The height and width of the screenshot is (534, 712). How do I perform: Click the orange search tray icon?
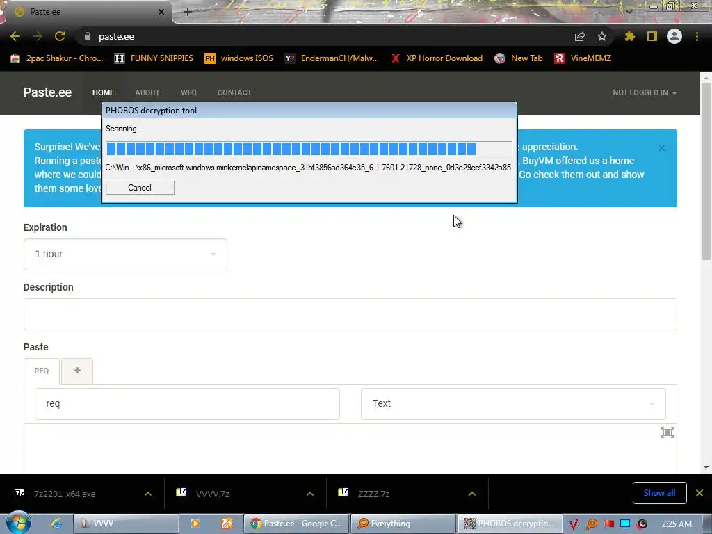click(x=591, y=524)
